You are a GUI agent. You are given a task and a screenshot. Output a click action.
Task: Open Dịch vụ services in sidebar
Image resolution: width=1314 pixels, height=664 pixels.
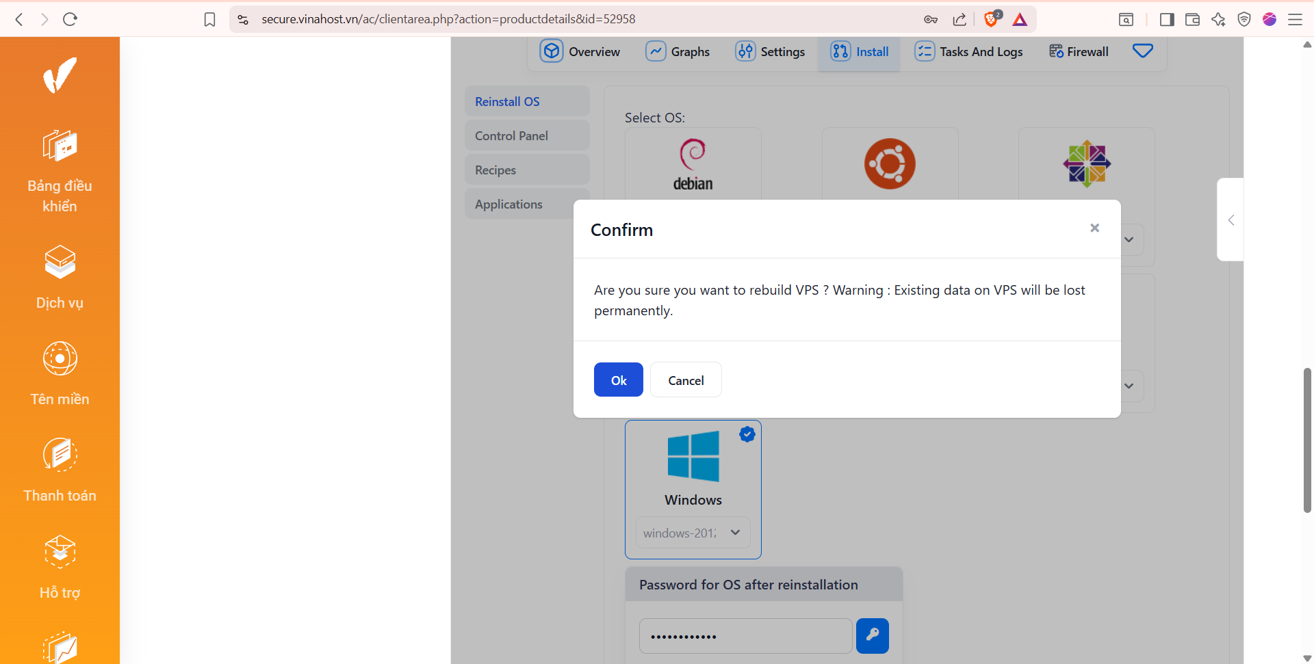click(x=60, y=277)
